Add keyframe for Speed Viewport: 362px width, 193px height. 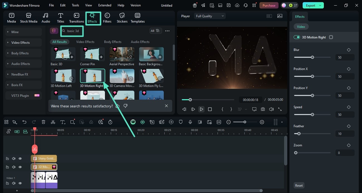pos(349,107)
